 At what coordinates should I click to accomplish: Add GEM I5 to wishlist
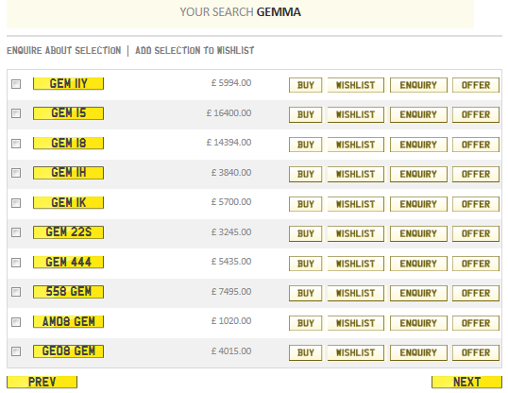tap(356, 114)
